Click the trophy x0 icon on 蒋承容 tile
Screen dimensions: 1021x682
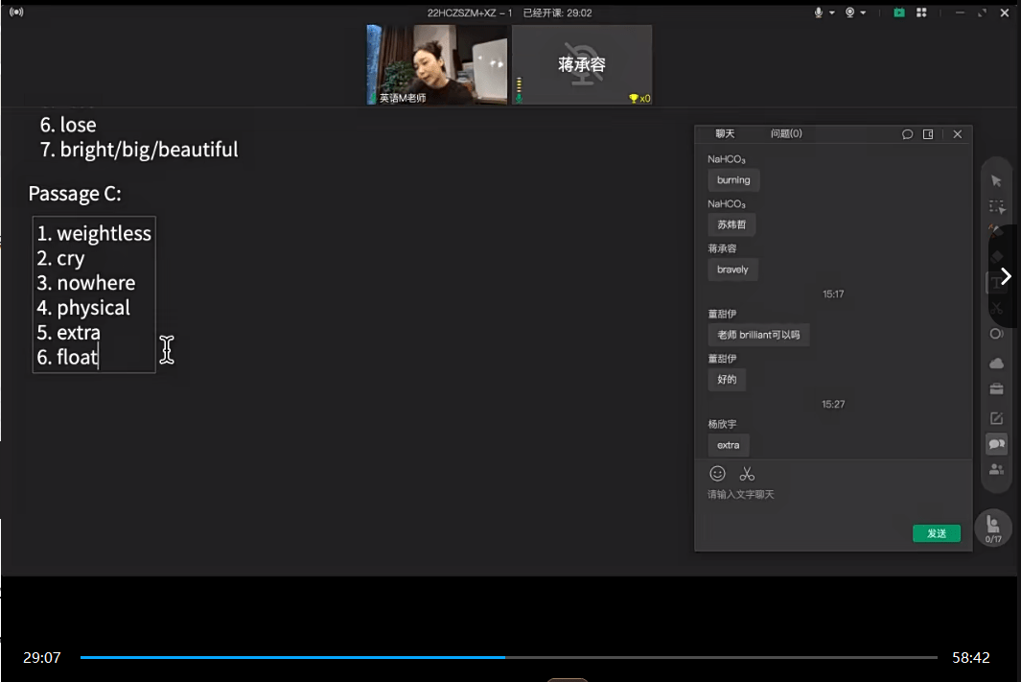[x=638, y=99]
